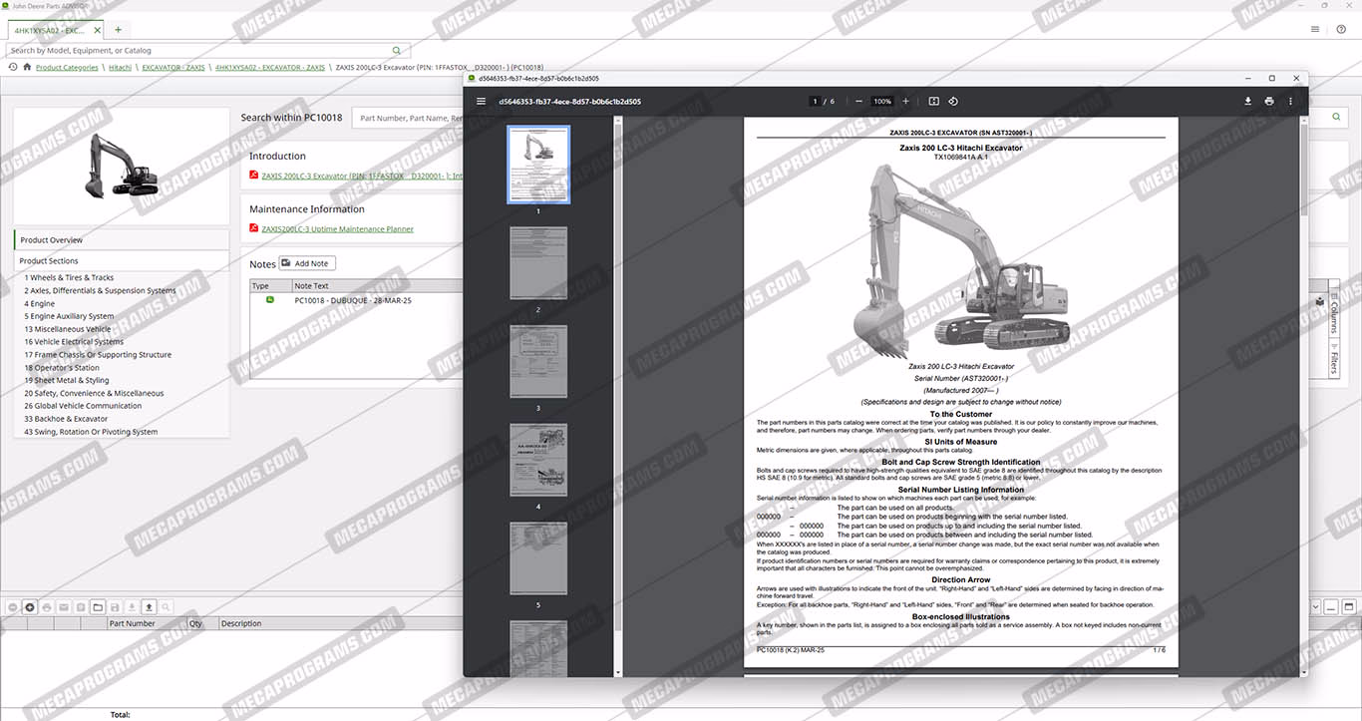
Task: Click fit to page icon in PDF toolbar
Action: click(933, 101)
